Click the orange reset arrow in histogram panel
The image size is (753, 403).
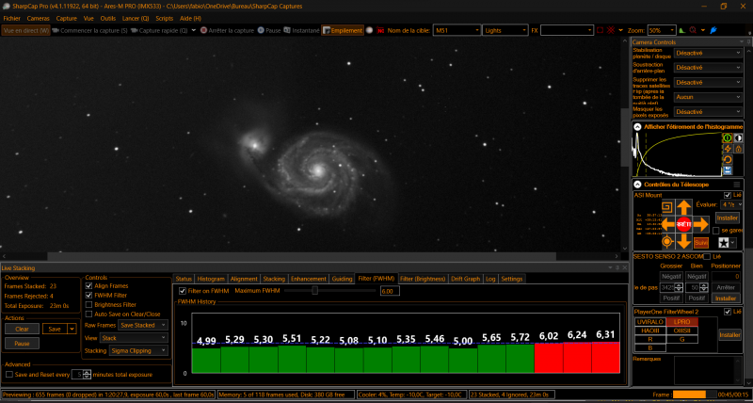(728, 159)
